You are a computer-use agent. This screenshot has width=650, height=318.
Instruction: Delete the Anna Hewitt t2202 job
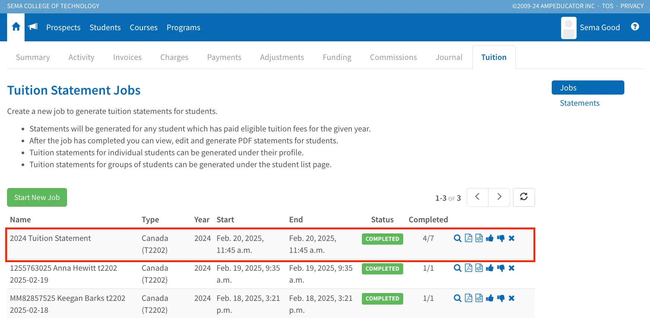pos(512,268)
